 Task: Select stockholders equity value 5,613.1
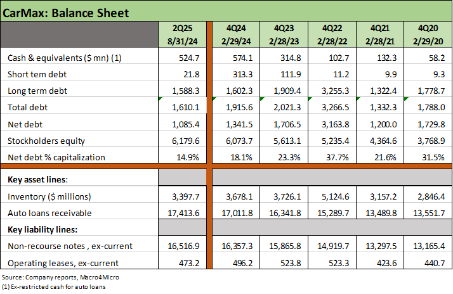(x=287, y=141)
